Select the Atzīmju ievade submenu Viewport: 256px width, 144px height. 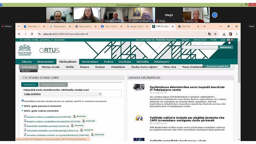coord(51,67)
